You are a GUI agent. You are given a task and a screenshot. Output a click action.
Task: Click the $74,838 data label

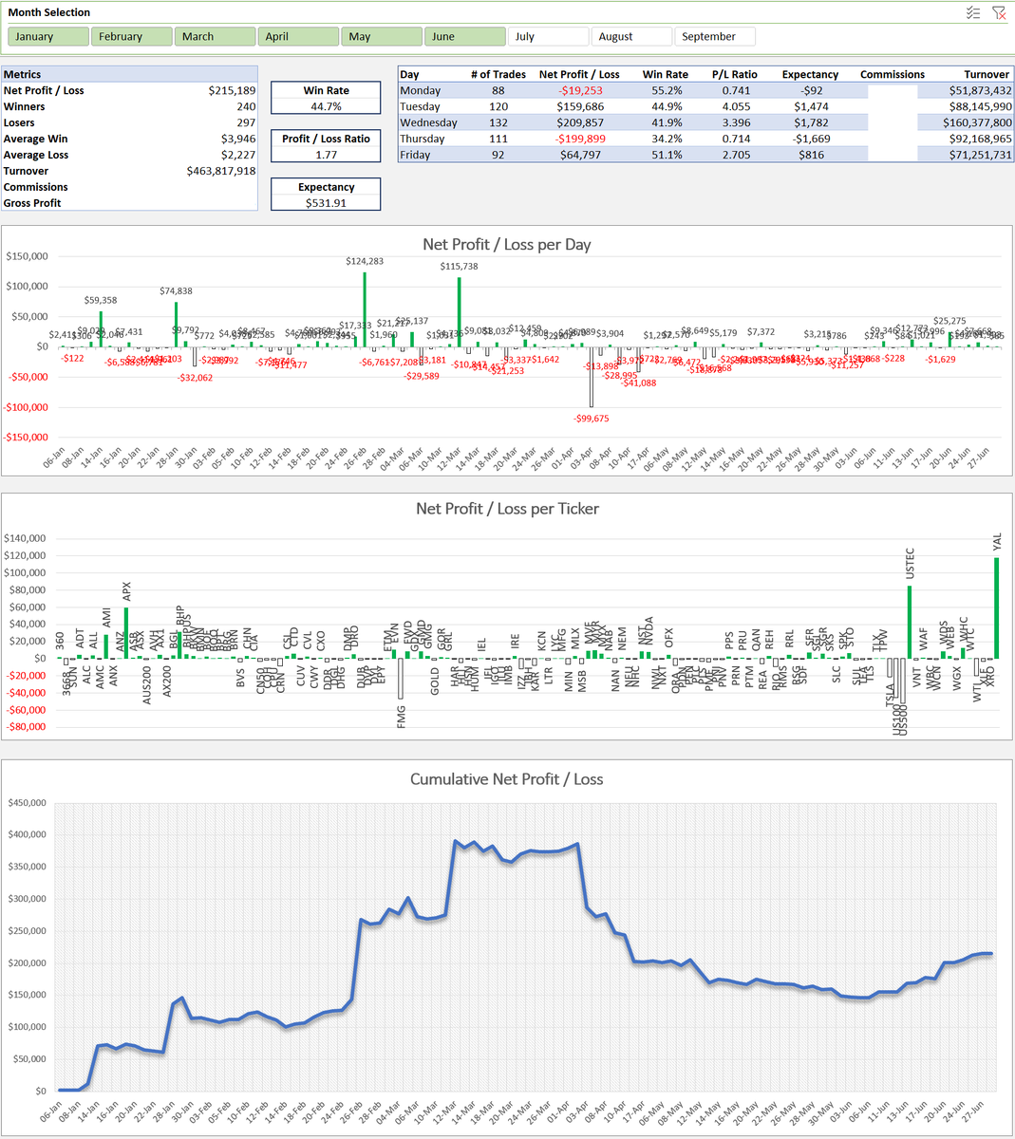point(176,291)
